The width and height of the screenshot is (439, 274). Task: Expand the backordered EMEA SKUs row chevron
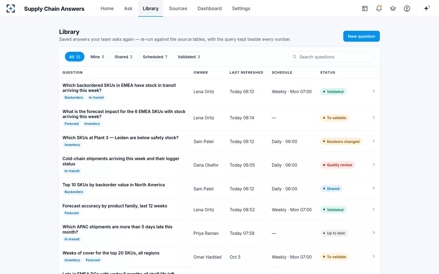[x=373, y=91]
